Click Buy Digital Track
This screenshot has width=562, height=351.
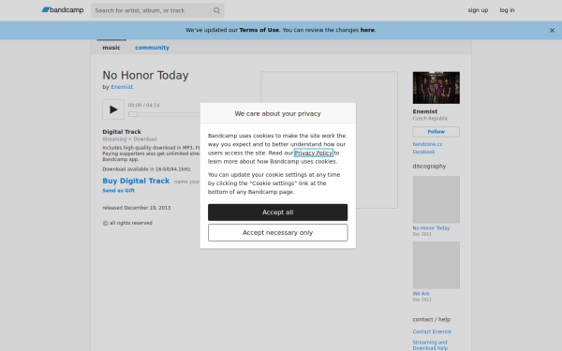(x=136, y=181)
